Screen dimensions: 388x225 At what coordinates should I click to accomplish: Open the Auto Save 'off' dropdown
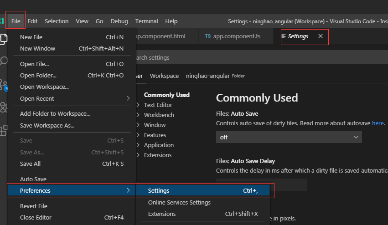tap(289, 137)
